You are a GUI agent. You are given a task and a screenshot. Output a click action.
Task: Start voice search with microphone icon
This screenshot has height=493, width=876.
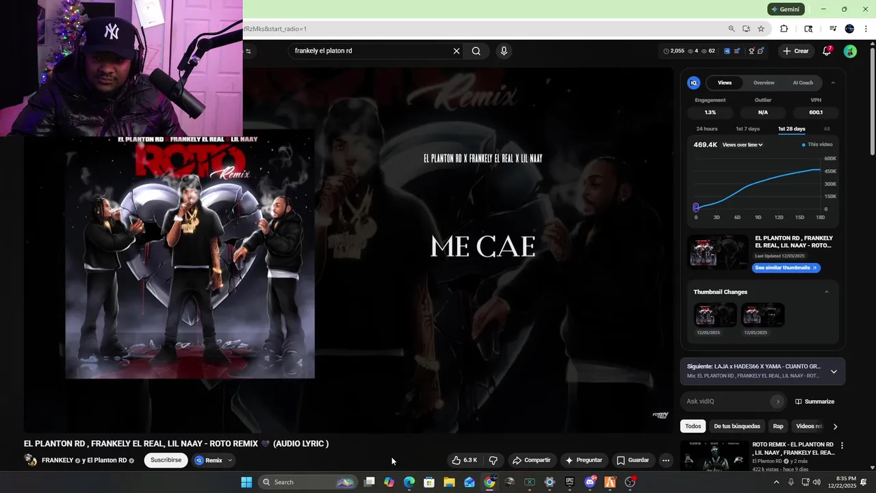point(504,51)
